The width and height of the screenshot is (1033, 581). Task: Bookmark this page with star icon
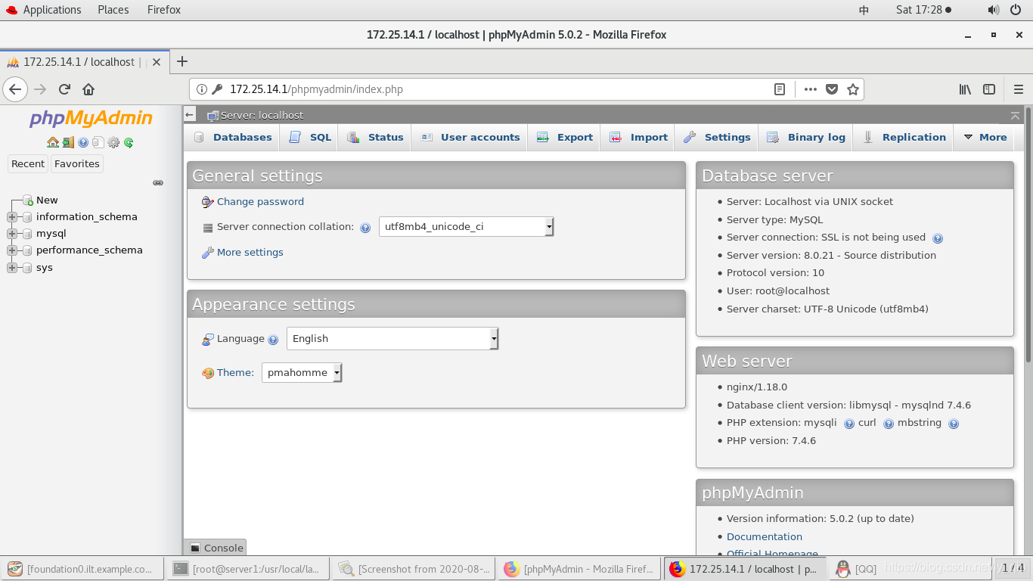tap(853, 89)
